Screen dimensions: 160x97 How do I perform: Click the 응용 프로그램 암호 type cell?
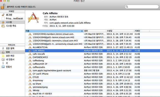(92, 71)
